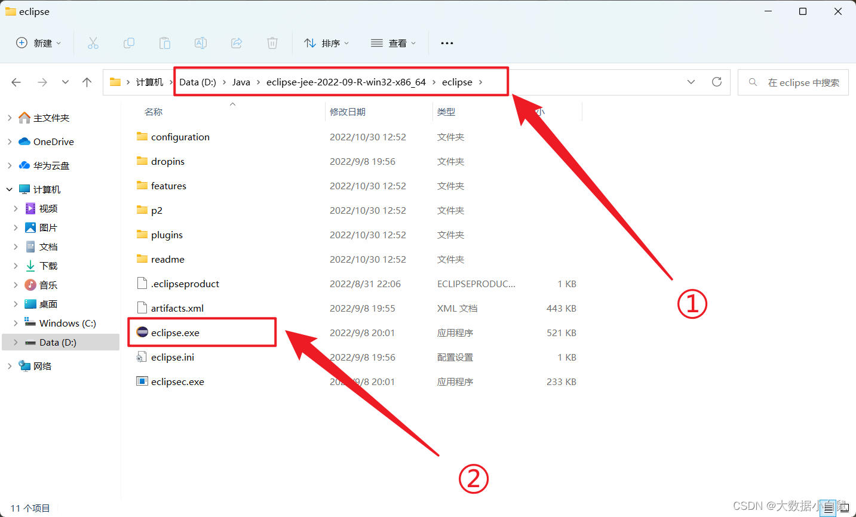Image resolution: width=856 pixels, height=517 pixels.
Task: Click the Share icon in toolbar
Action: [x=237, y=43]
